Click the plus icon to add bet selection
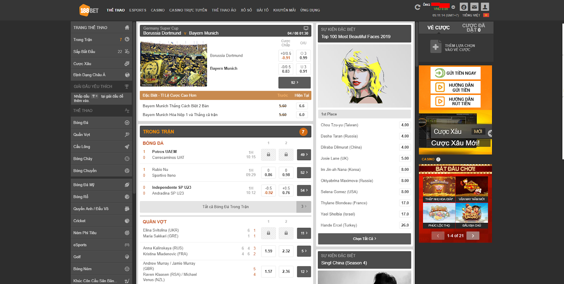564x284 pixels. point(436,47)
